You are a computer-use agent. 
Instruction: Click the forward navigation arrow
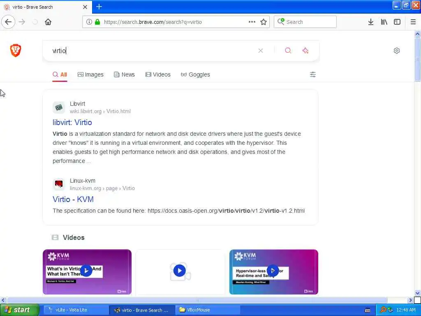pos(22,22)
